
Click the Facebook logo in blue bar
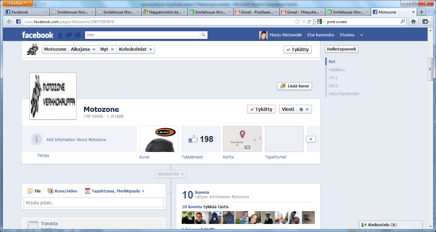pyautogui.click(x=38, y=35)
